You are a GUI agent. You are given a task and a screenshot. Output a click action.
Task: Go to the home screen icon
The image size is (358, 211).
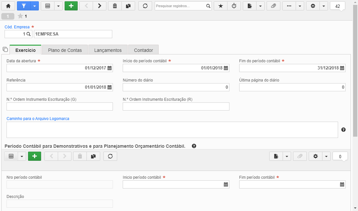click(x=8, y=6)
